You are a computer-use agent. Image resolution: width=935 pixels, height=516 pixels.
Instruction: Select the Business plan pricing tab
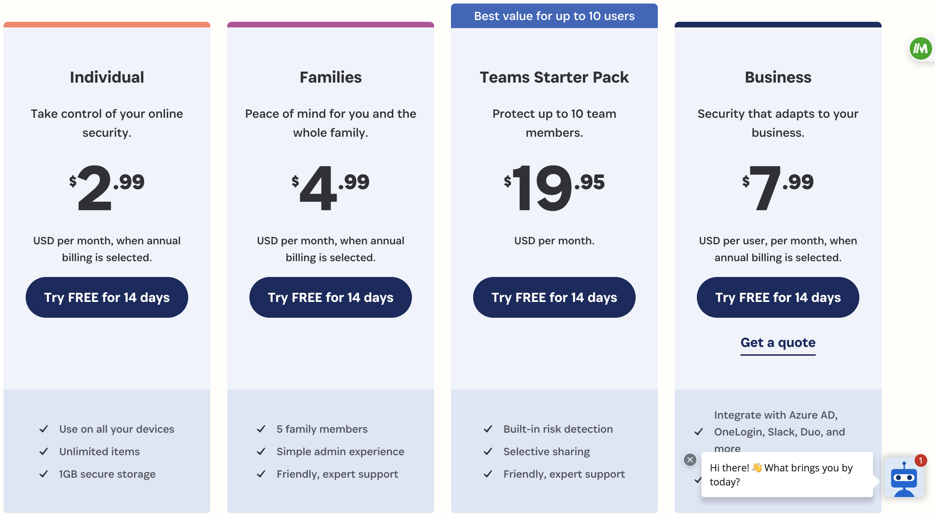(x=778, y=76)
